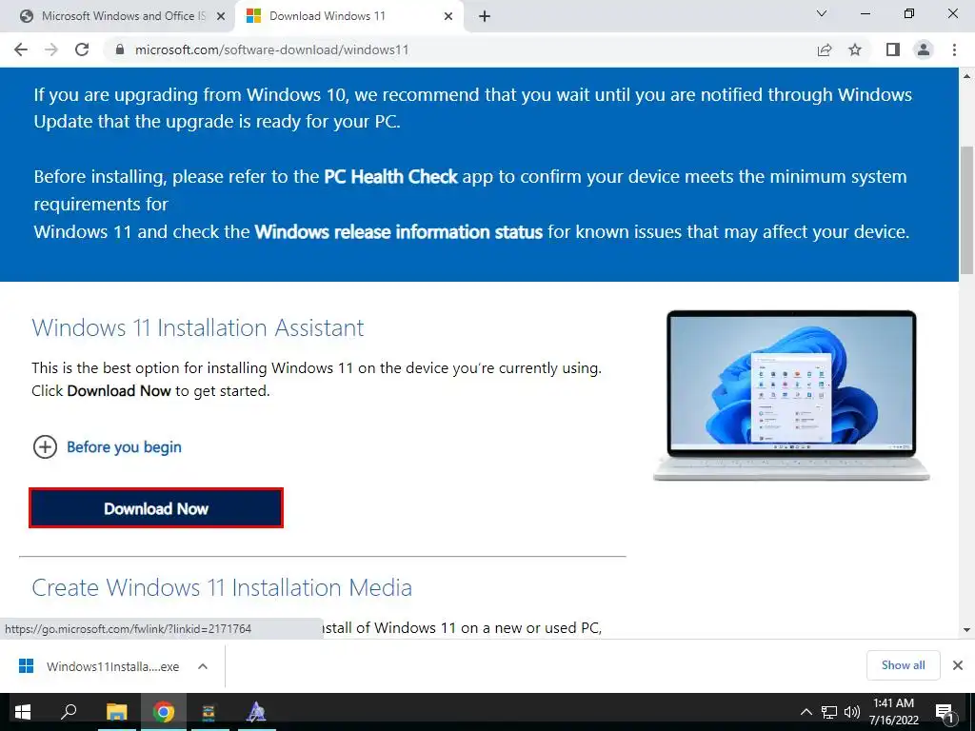The height and width of the screenshot is (731, 975).
Task: Click the page vertical scrollbar thumb
Action: point(967,210)
